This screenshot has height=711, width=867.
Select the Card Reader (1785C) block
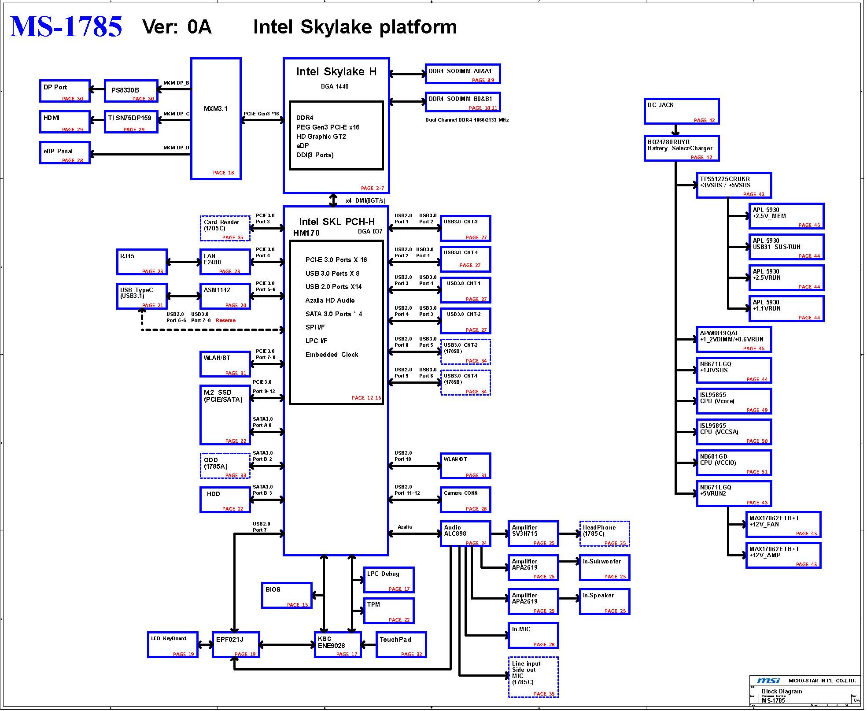[x=225, y=228]
